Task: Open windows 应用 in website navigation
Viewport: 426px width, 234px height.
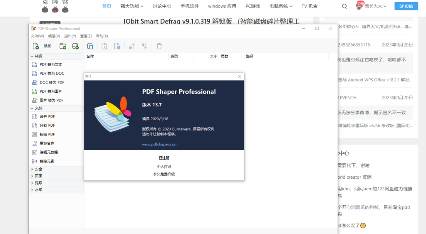Action: tap(222, 6)
